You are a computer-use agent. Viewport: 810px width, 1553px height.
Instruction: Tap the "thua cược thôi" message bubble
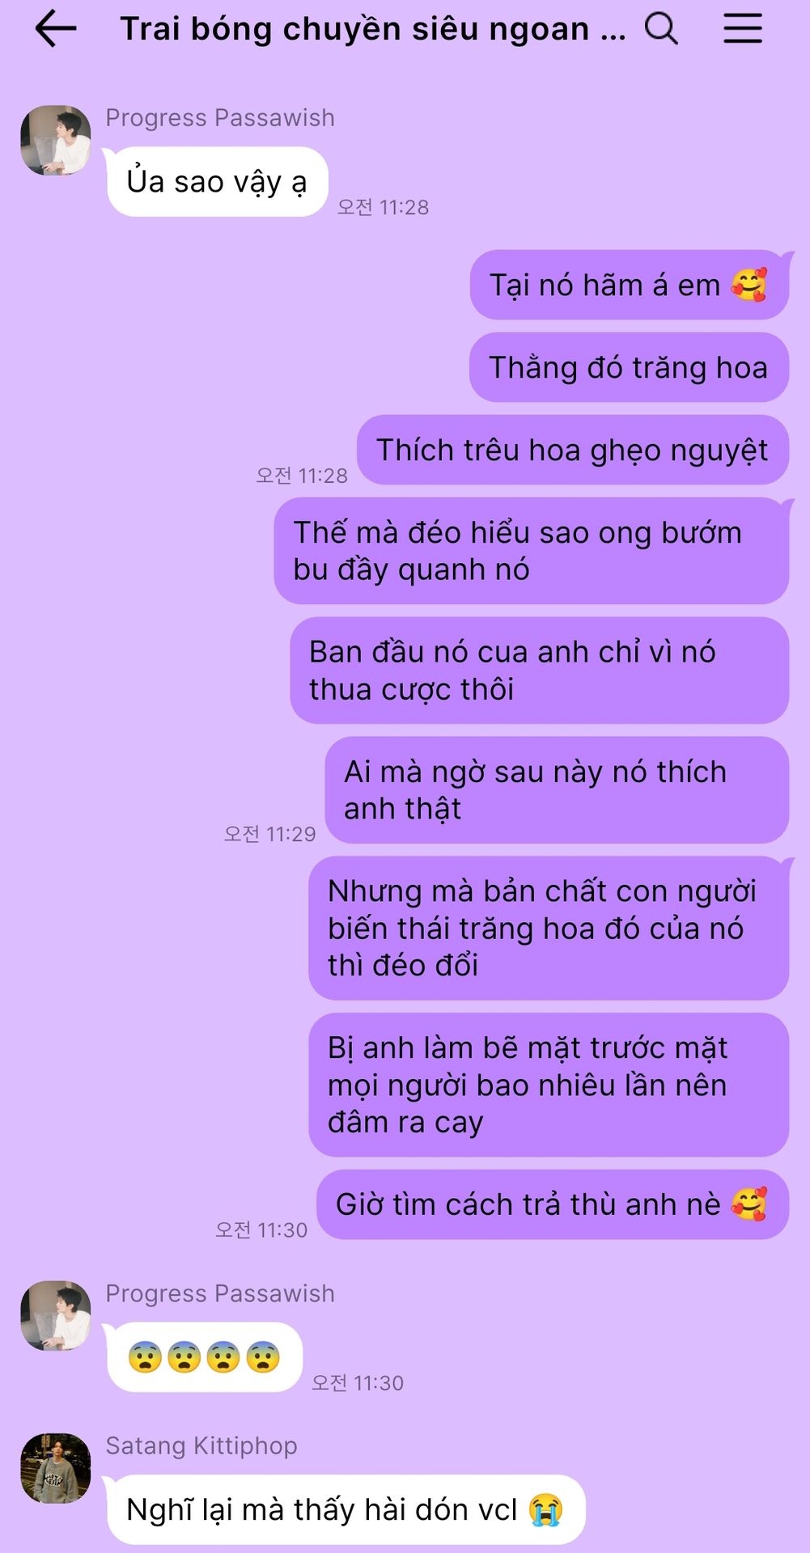[x=540, y=671]
